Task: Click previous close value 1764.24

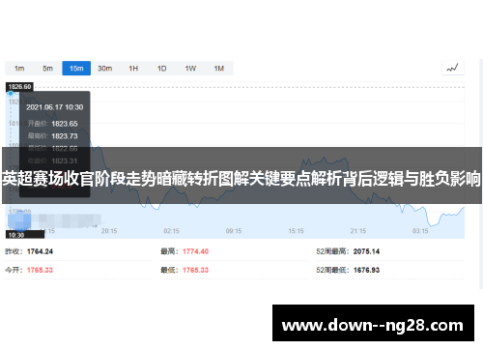Action: click(40, 251)
